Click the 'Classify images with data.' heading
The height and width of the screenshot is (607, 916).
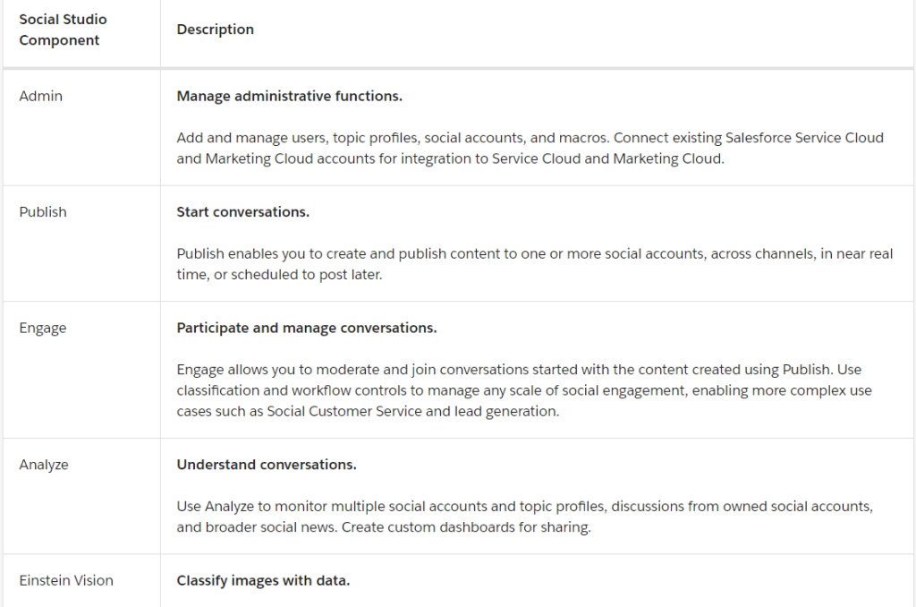[263, 580]
